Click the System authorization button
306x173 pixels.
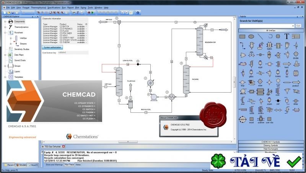[x=52, y=47]
